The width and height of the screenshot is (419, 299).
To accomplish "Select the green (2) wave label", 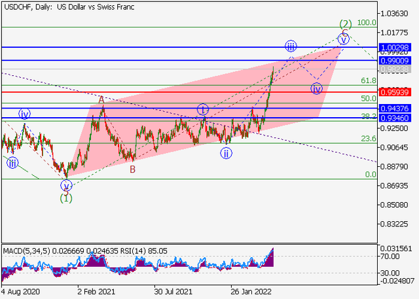I will tap(346, 24).
